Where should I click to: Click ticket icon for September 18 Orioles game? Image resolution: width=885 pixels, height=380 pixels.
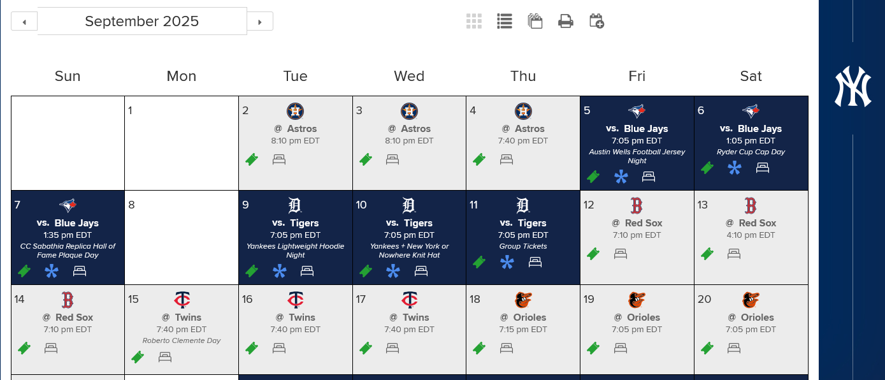(x=479, y=348)
